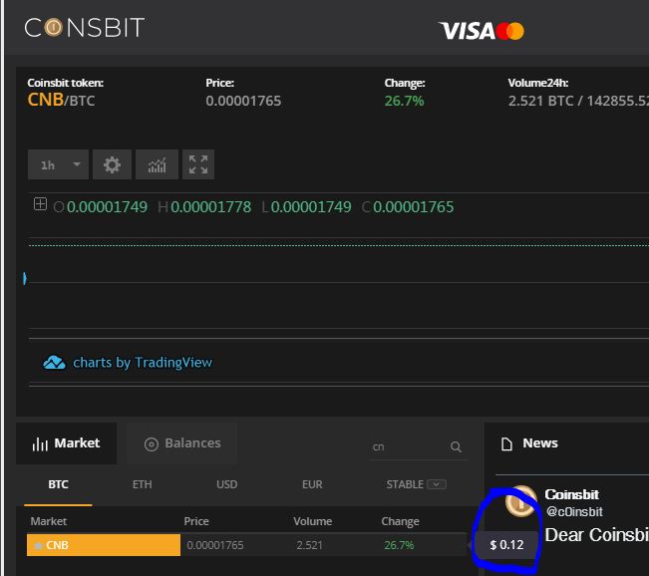Switch to the Market tab
Image resolution: width=649 pixels, height=576 pixels.
pyautogui.click(x=66, y=443)
